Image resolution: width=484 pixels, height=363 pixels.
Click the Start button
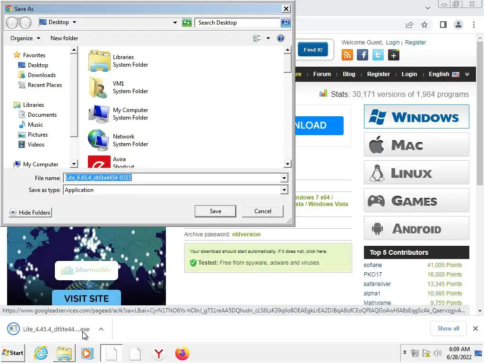coord(13,353)
